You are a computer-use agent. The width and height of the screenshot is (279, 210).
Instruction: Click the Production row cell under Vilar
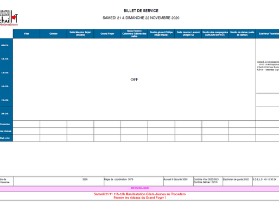27,124
